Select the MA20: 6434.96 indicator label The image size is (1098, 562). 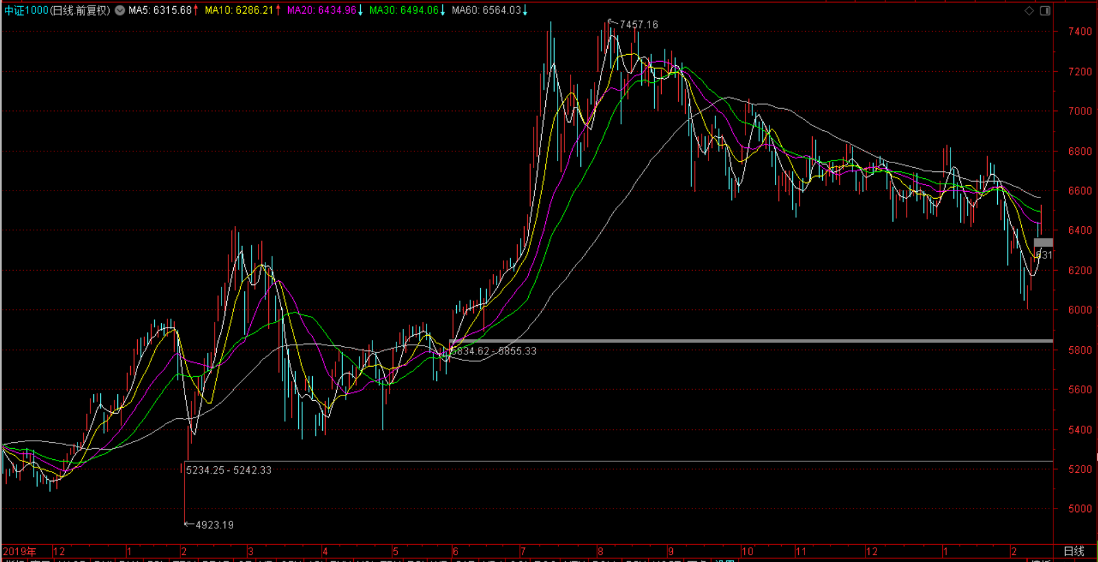click(x=325, y=10)
